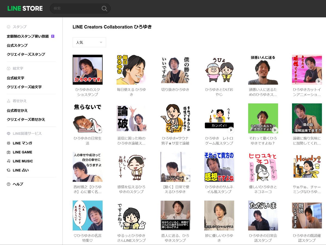Click title text 【動く】日常で使えるひろゆき

pyautogui.click(x=175, y=189)
